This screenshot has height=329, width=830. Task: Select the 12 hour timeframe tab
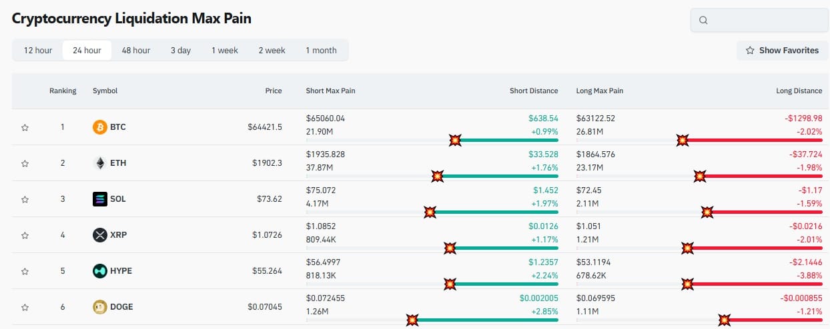38,51
